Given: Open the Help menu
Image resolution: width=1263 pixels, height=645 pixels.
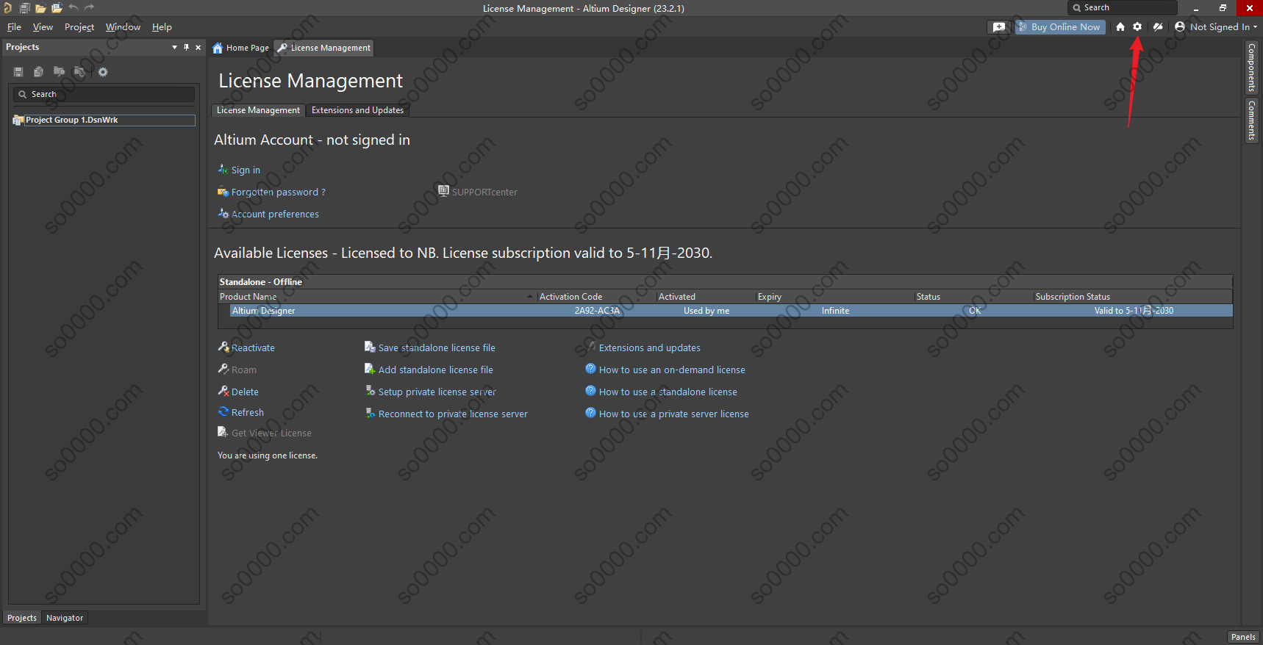Looking at the screenshot, I should click(x=162, y=27).
